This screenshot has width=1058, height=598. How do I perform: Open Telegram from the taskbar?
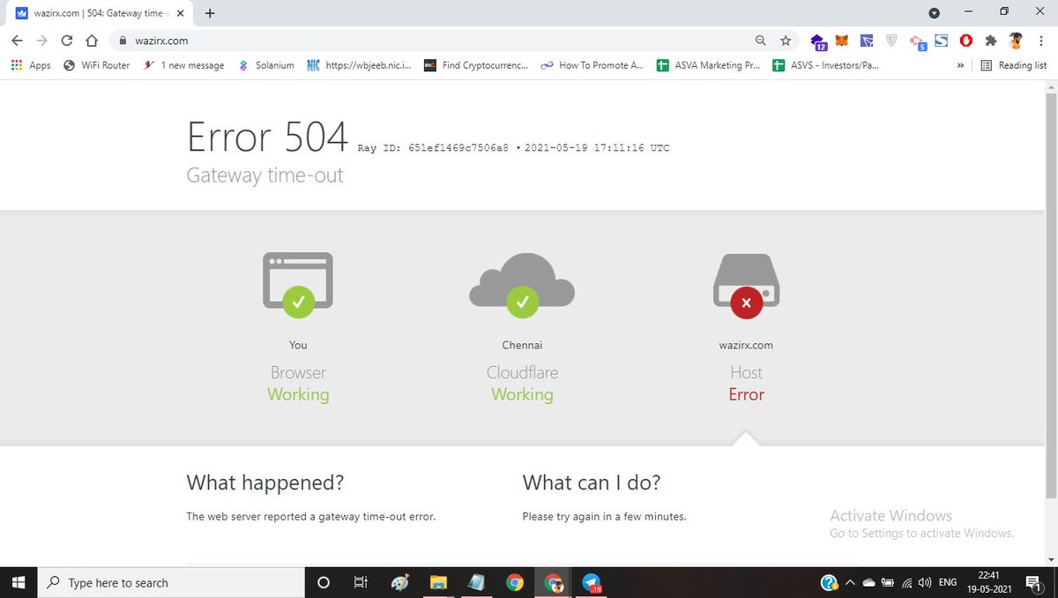pyautogui.click(x=592, y=583)
